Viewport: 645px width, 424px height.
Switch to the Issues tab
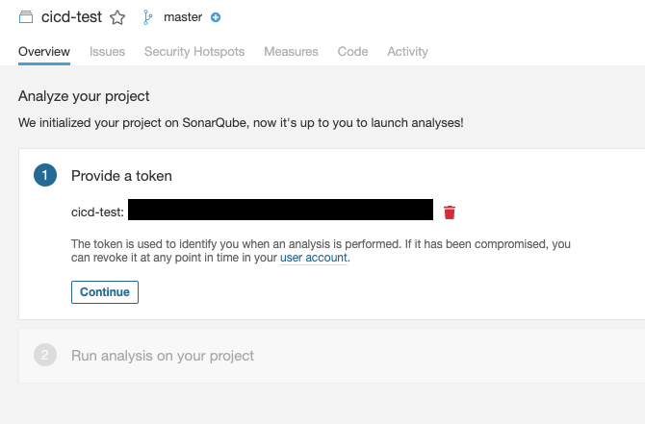point(107,51)
